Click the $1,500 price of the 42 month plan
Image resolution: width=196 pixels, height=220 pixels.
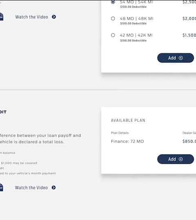pyautogui.click(x=189, y=35)
